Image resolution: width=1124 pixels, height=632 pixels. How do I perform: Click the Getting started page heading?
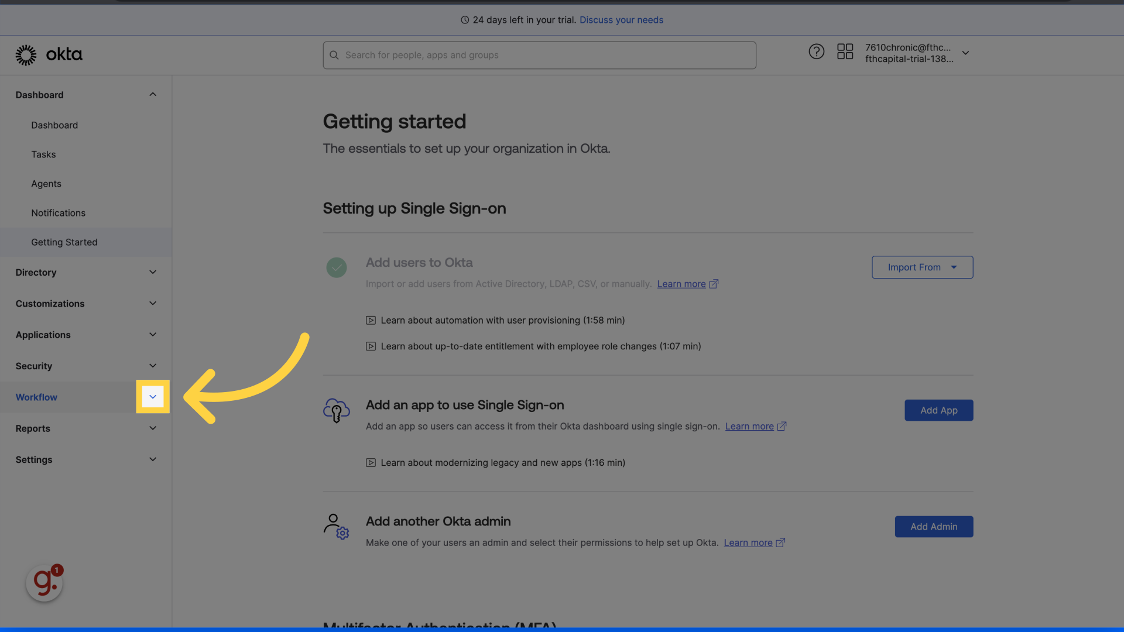395,122
